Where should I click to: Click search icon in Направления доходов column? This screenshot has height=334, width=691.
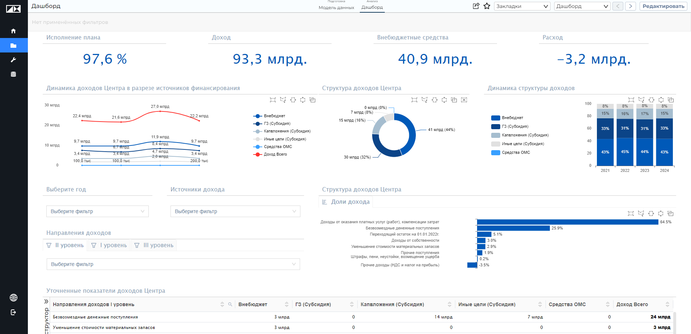pos(230,304)
